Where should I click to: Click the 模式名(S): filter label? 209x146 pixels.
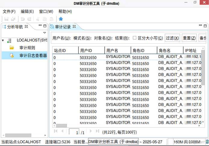(x=83, y=38)
